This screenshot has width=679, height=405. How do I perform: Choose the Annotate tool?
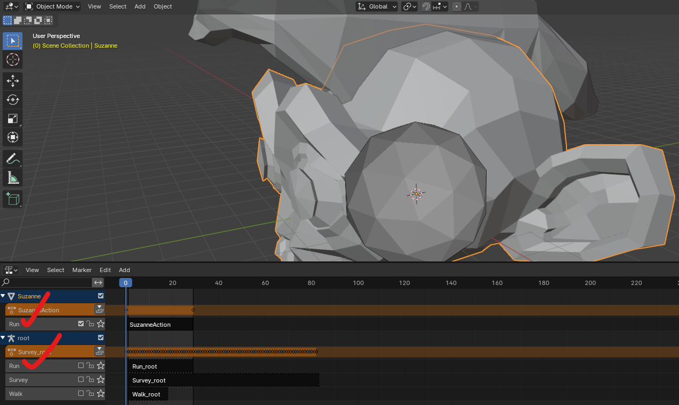[13, 159]
